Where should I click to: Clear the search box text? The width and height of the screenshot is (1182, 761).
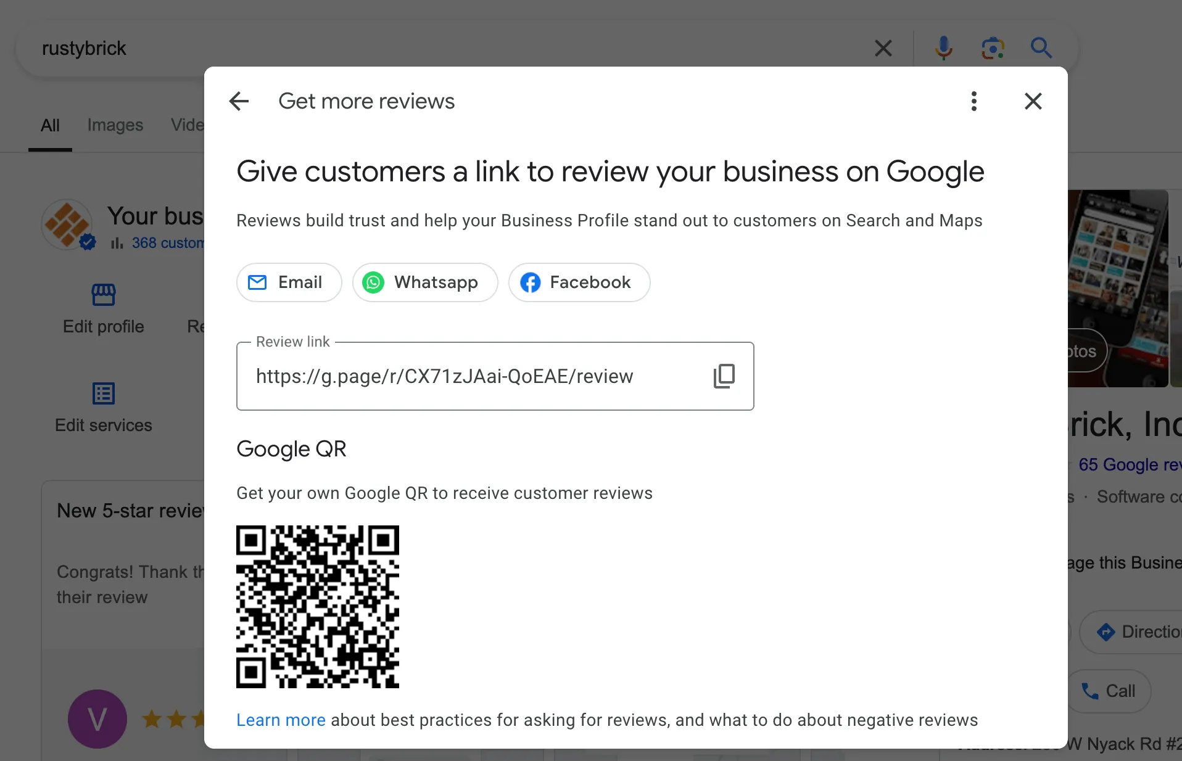883,48
